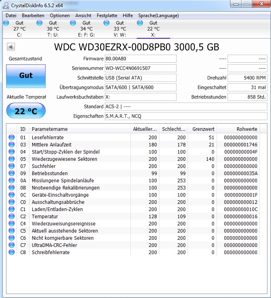Screen dimensions: 271x298
Task: Open the Sprache(Language) menu
Action: [159, 16]
